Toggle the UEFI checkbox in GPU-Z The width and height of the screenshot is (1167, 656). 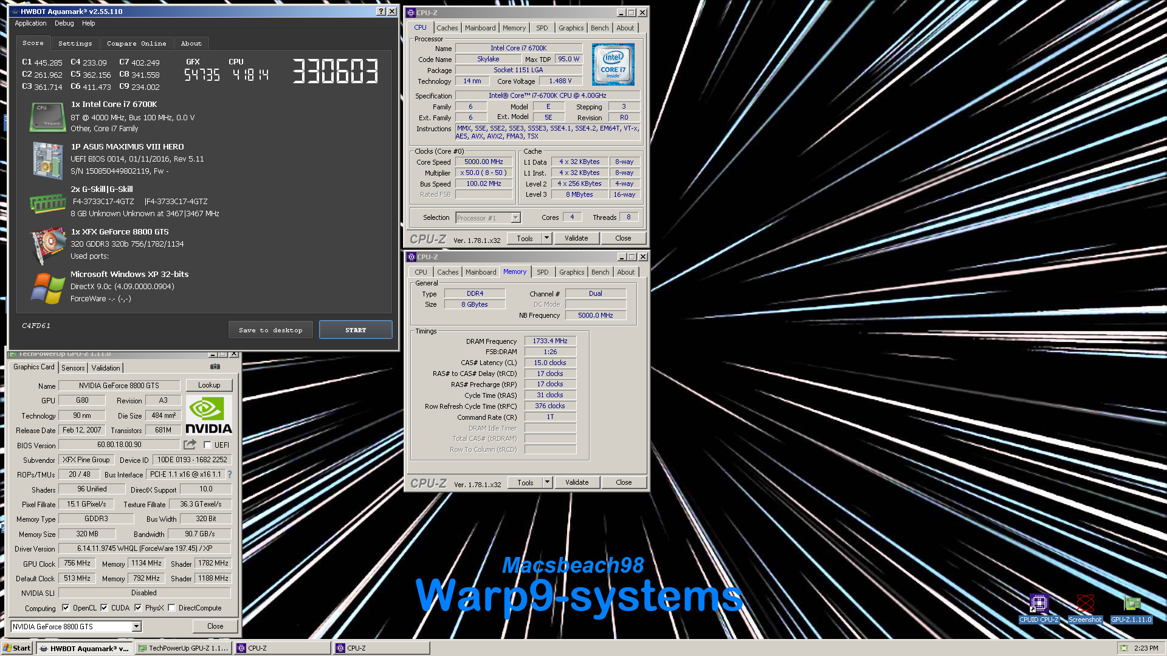207,445
